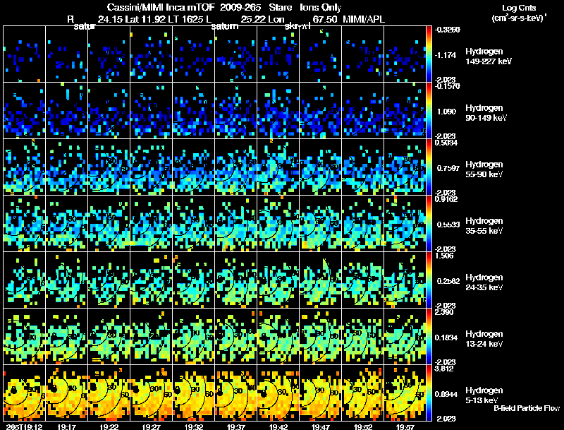Open the 55-90 keV image at 19:57
The height and width of the screenshot is (430, 564).
coord(405,167)
